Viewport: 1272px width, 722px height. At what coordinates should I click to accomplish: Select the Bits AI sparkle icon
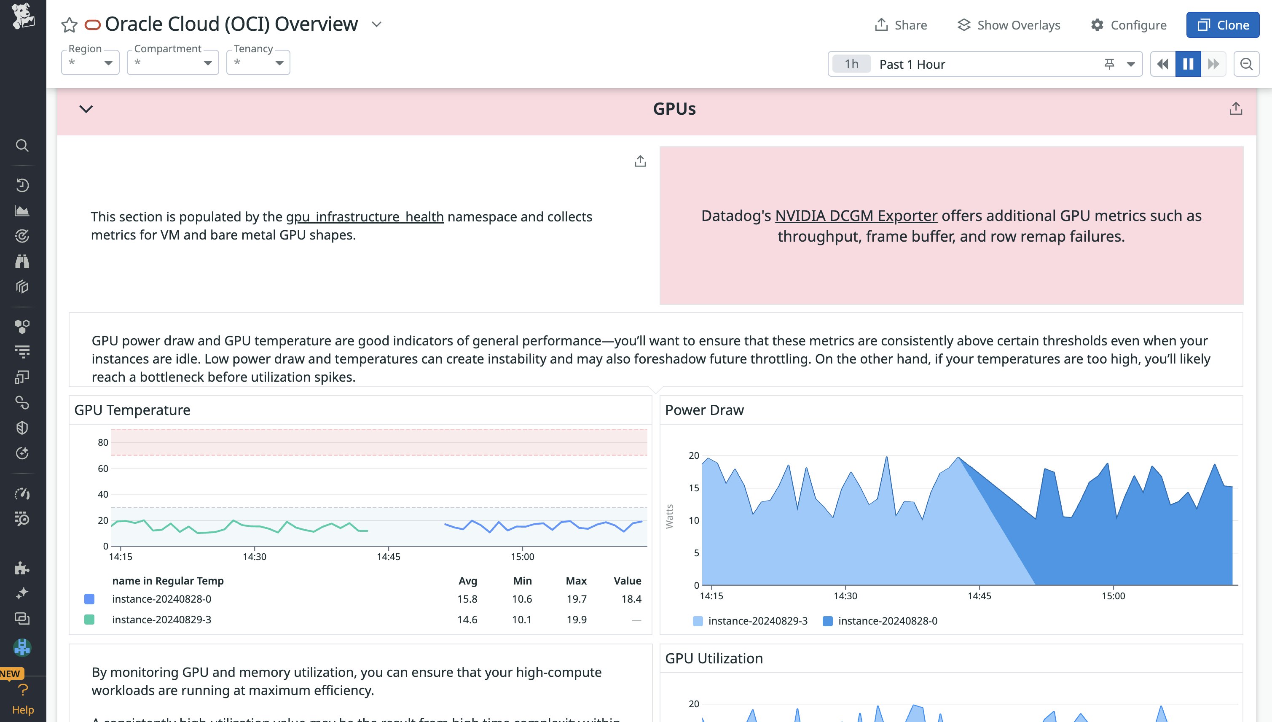pyautogui.click(x=23, y=593)
